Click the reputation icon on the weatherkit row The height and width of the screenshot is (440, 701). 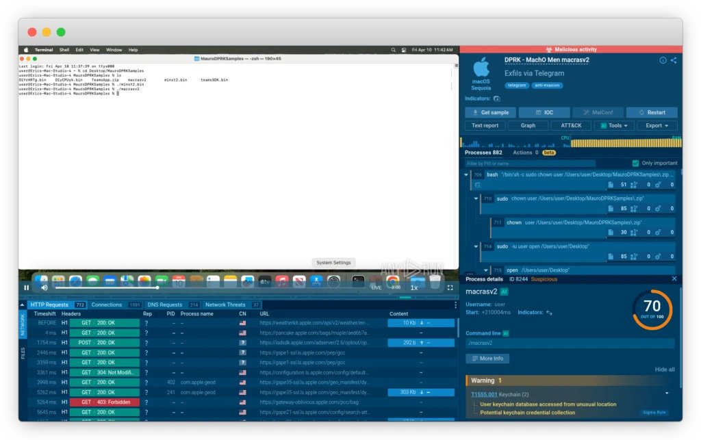(146, 323)
